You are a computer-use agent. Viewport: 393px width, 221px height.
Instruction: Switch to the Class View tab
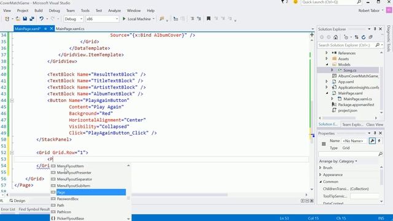[375, 125]
